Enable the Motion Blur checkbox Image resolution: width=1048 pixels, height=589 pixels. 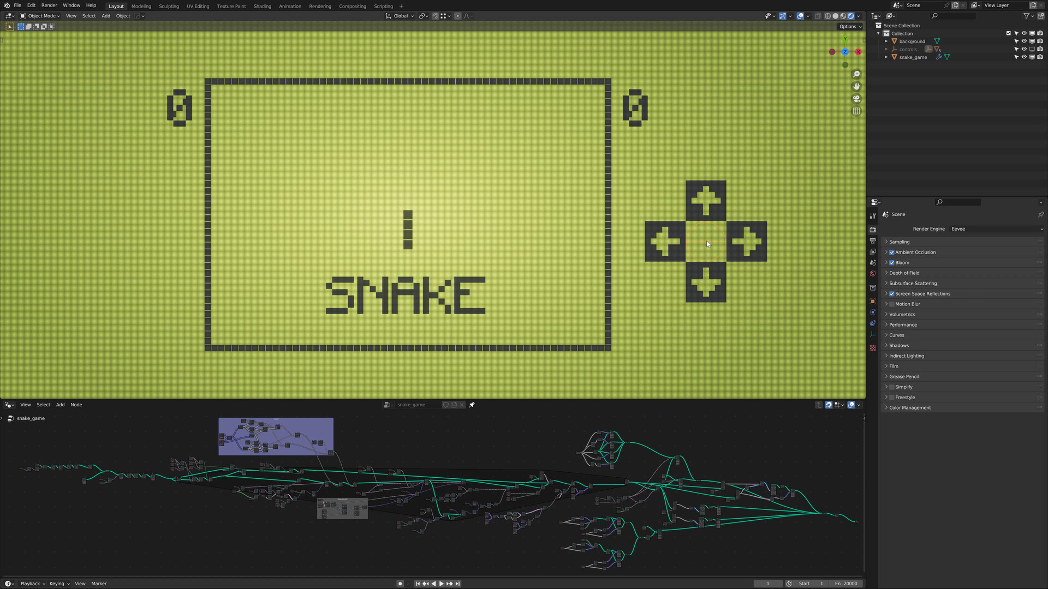891,304
